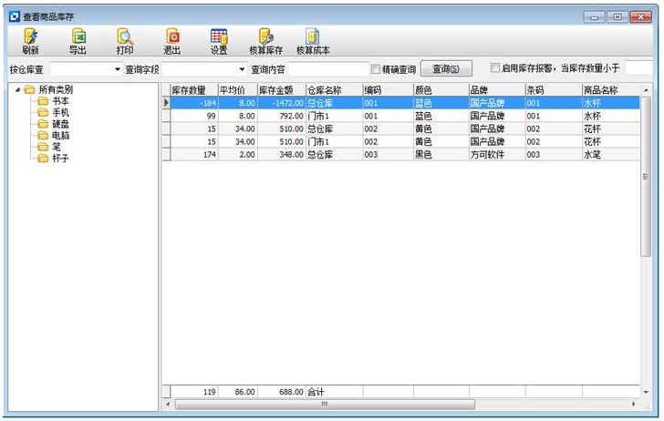Click the 核算成本 cost calculation icon

(x=312, y=40)
